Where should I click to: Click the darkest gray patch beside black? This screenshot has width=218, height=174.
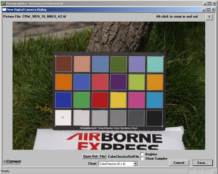pos(136,118)
